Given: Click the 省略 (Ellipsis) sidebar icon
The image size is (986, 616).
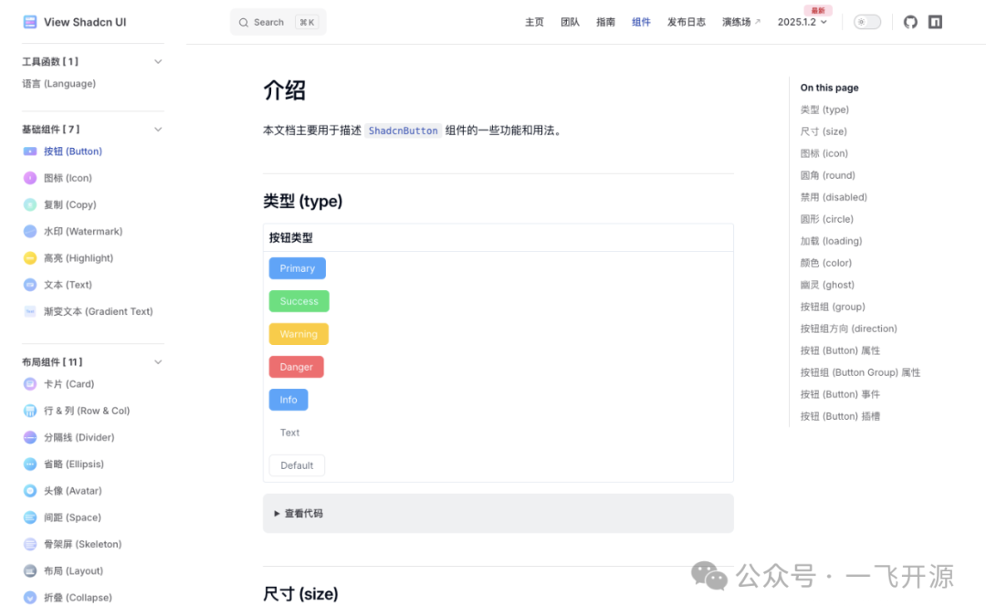Looking at the screenshot, I should click(x=29, y=464).
